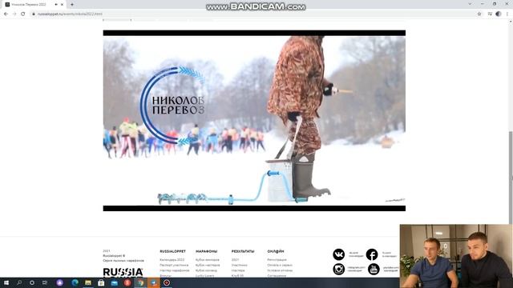Screen dimensions: 513x288
Task: Play the Николов Перевоз video
Action: tap(254, 121)
